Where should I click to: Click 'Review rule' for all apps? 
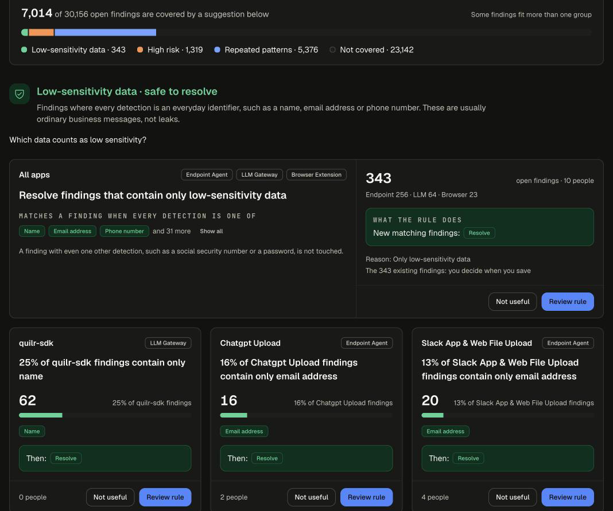coord(567,302)
